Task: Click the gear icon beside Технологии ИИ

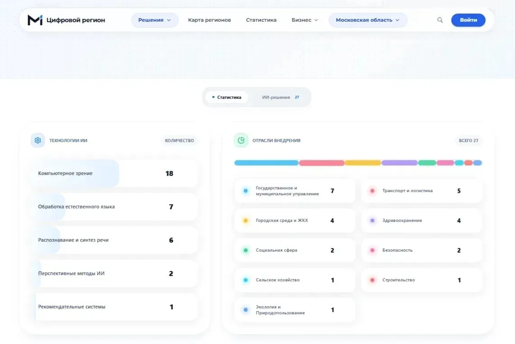Action: pyautogui.click(x=38, y=141)
